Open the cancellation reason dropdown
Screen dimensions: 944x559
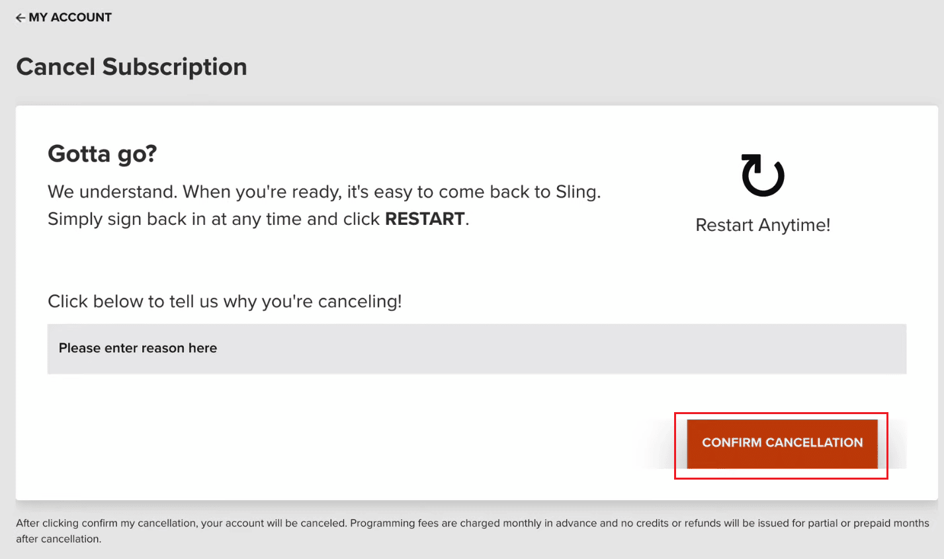click(476, 349)
